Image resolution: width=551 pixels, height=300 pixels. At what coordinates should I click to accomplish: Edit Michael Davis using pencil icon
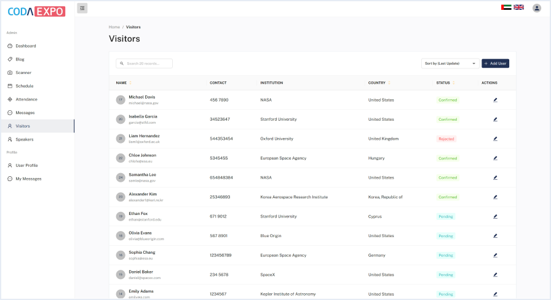click(x=495, y=100)
